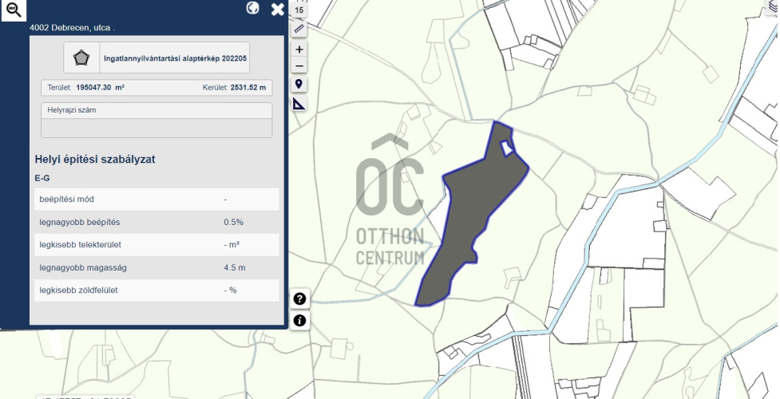
Task: Open the info button on map
Action: pyautogui.click(x=300, y=321)
